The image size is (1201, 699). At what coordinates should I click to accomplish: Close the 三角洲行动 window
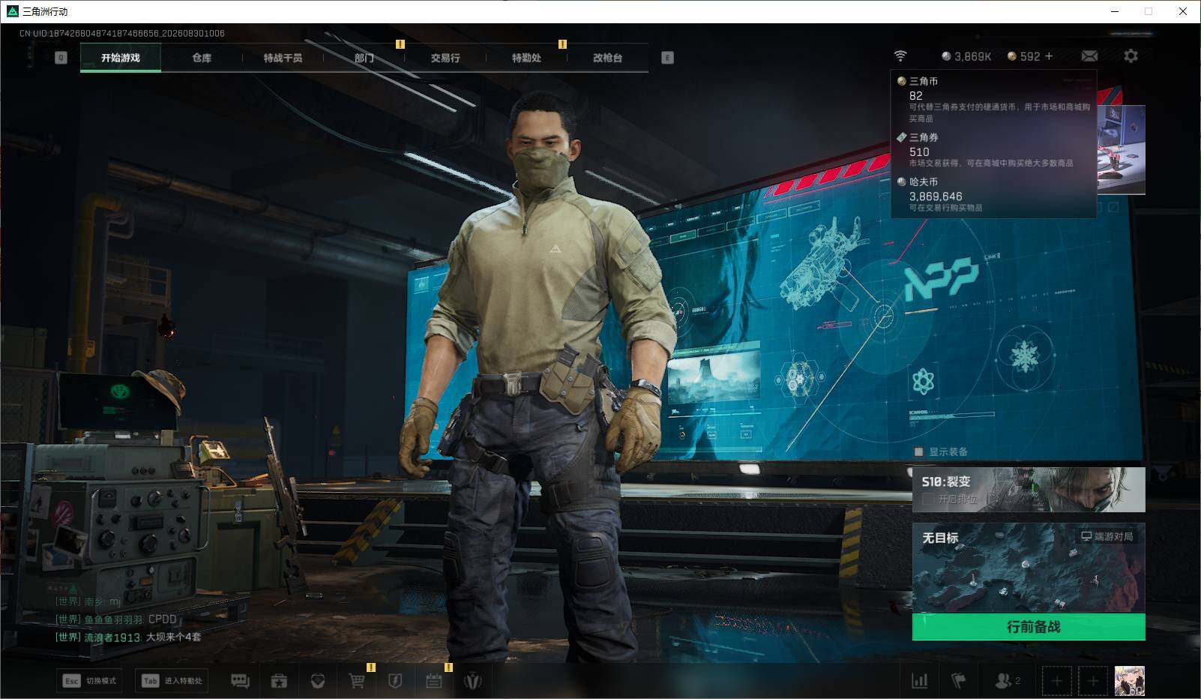pos(1183,11)
